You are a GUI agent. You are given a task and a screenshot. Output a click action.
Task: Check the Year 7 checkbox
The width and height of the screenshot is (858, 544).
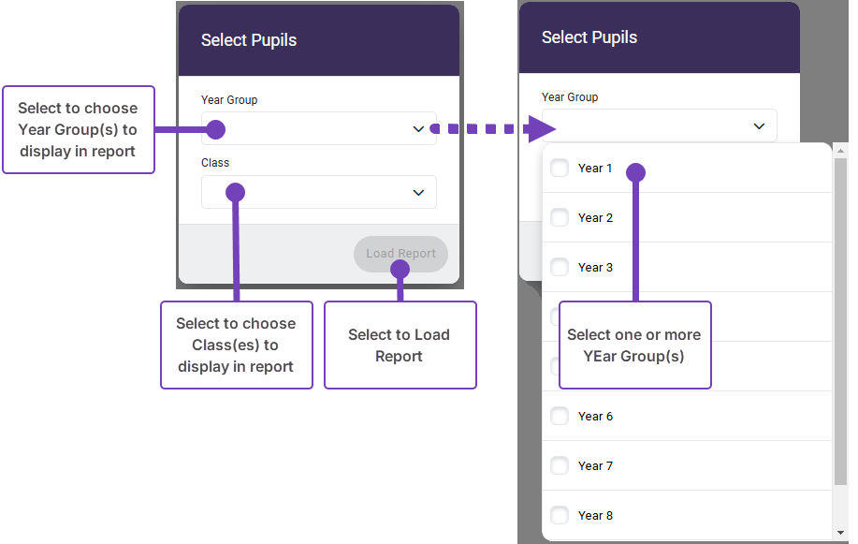coord(560,465)
